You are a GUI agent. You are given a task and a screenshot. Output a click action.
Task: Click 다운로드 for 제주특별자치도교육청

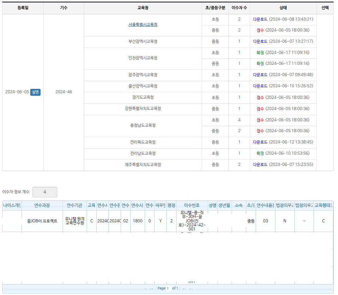(260, 165)
